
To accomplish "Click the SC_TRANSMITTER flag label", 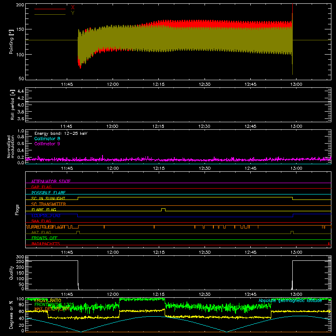I will (49, 204).
